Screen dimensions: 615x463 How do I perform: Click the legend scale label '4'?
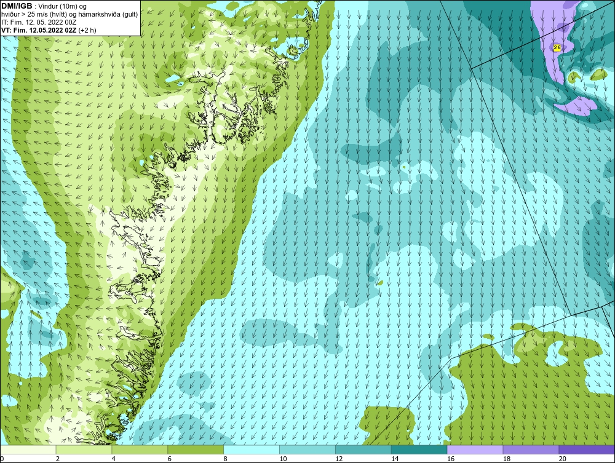point(113,459)
